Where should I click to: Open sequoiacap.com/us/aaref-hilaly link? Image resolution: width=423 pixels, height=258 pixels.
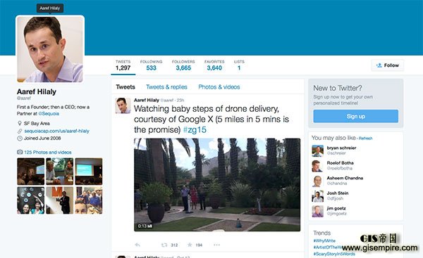(56, 131)
